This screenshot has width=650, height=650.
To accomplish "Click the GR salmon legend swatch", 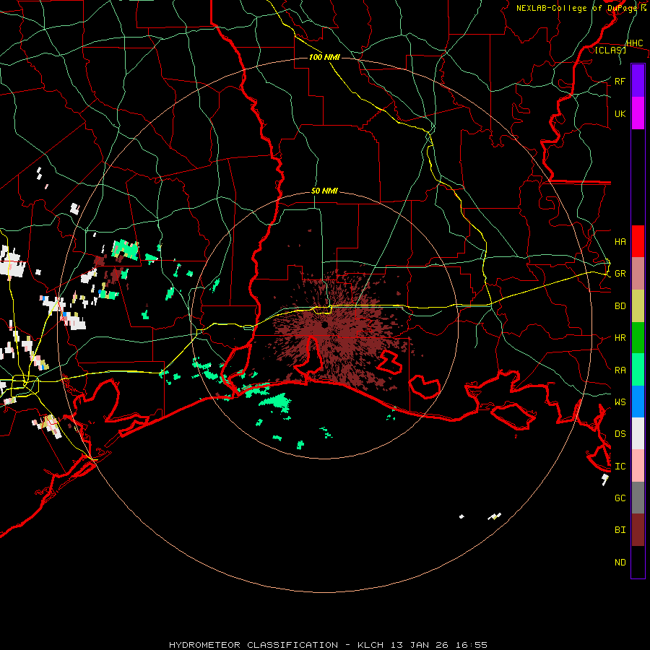I will tap(638, 273).
